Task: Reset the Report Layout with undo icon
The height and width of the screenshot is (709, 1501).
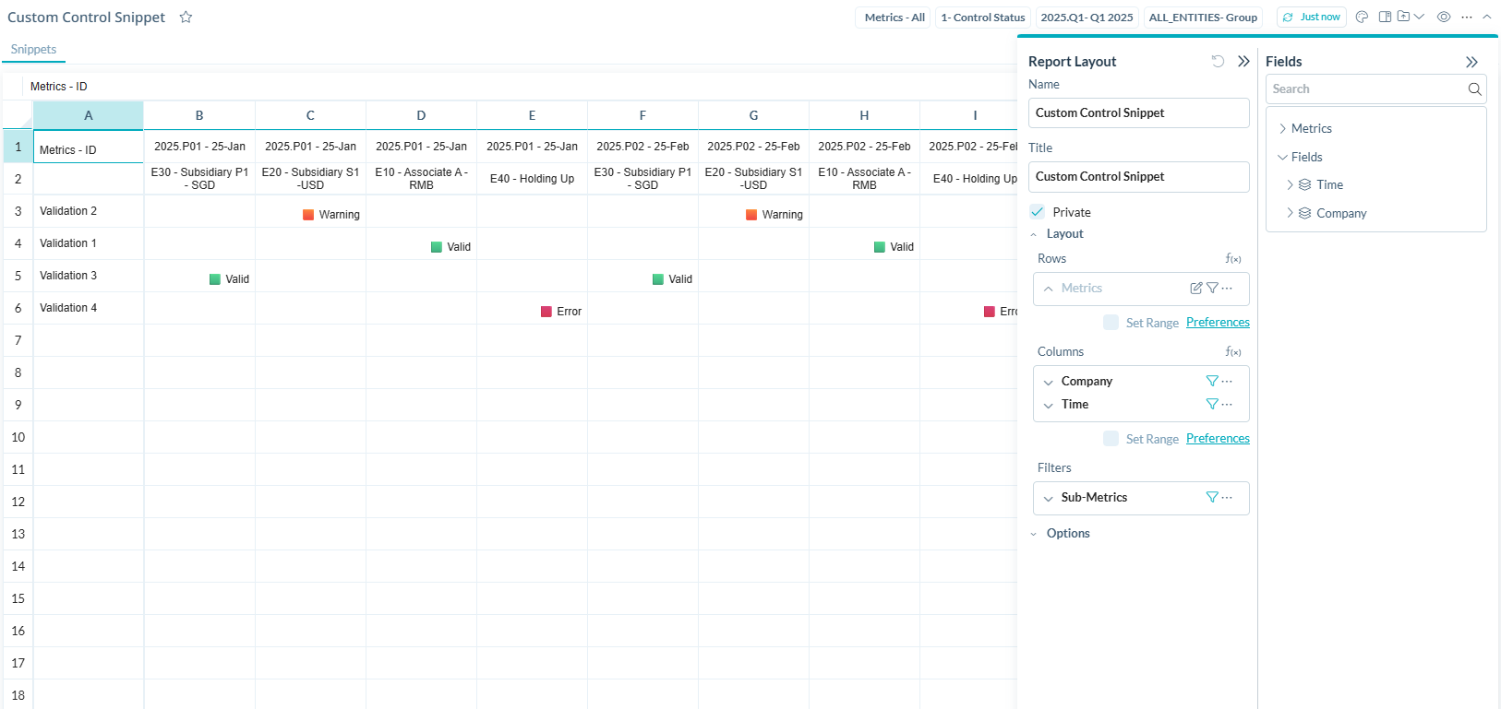Action: [1218, 62]
